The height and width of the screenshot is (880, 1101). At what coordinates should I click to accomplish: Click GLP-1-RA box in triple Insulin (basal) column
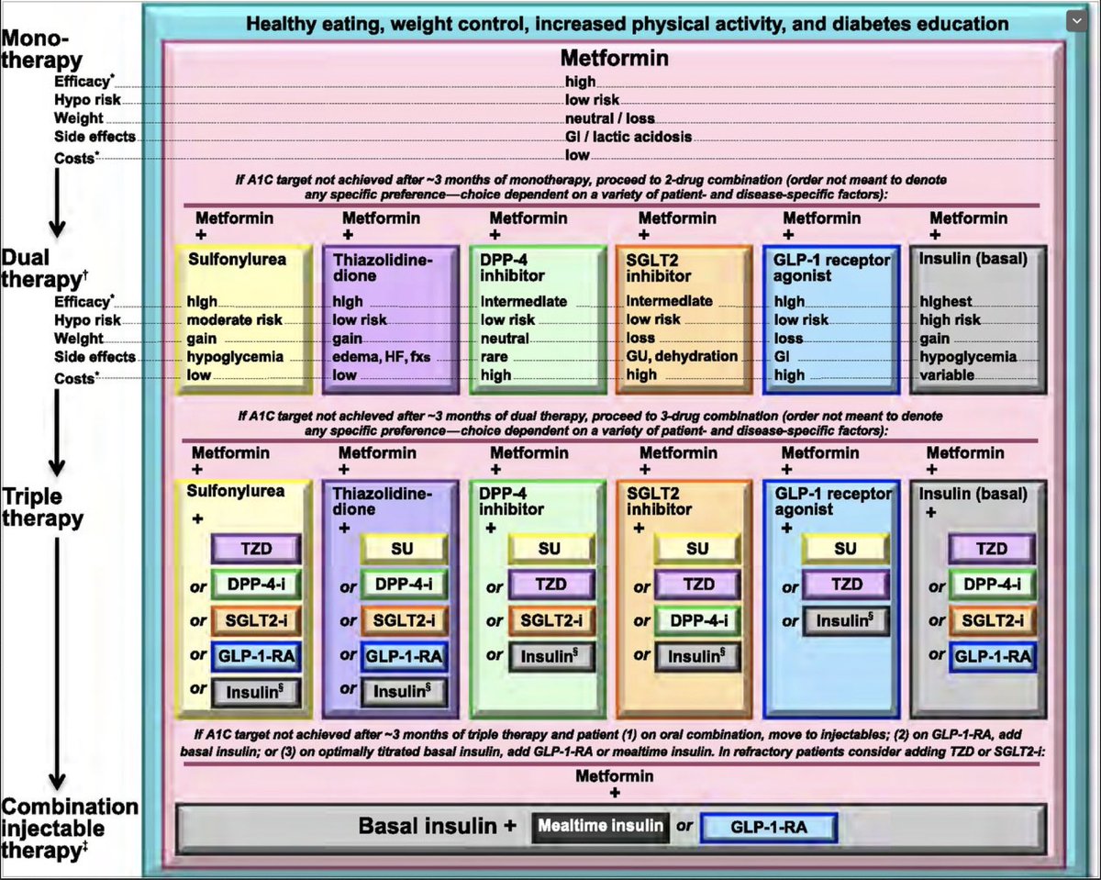[x=992, y=656]
